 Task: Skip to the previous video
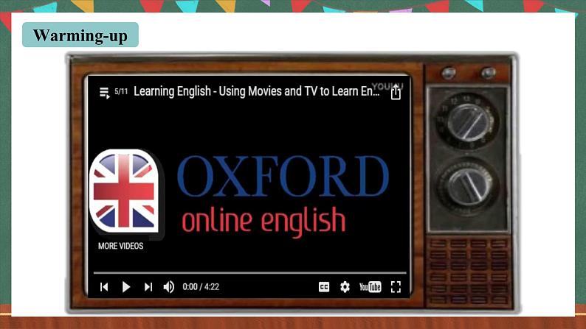coord(104,286)
